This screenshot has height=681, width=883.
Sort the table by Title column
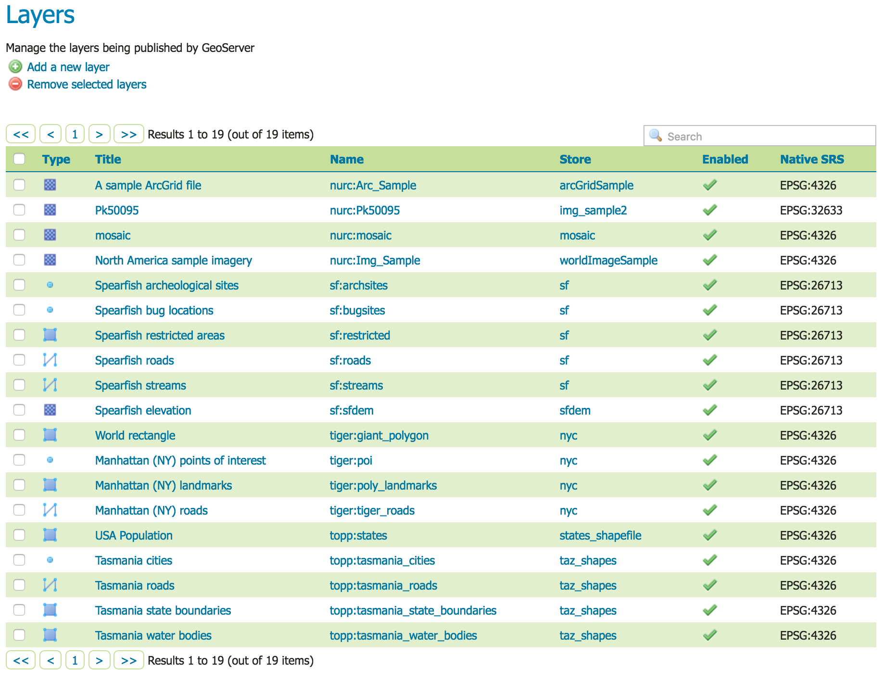click(108, 159)
